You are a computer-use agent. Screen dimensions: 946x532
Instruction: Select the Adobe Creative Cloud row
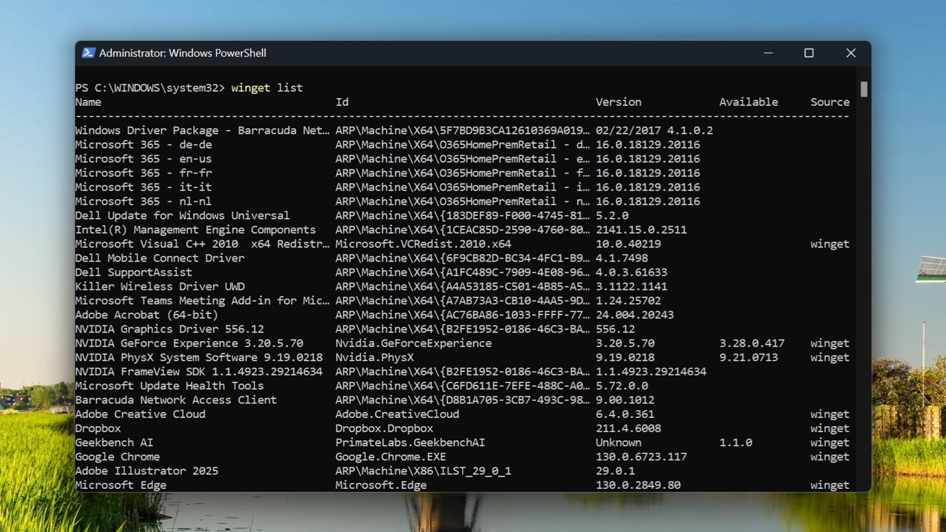point(140,414)
